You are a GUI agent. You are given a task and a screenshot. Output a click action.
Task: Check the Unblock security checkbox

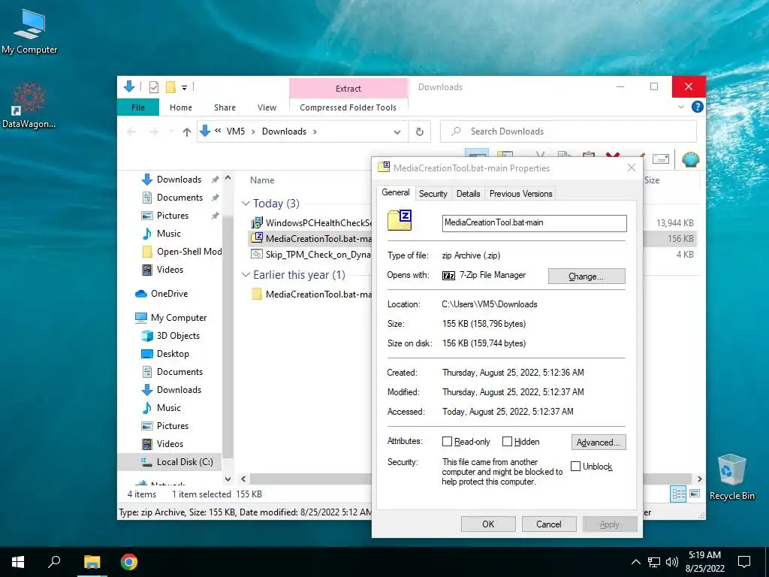(x=576, y=466)
